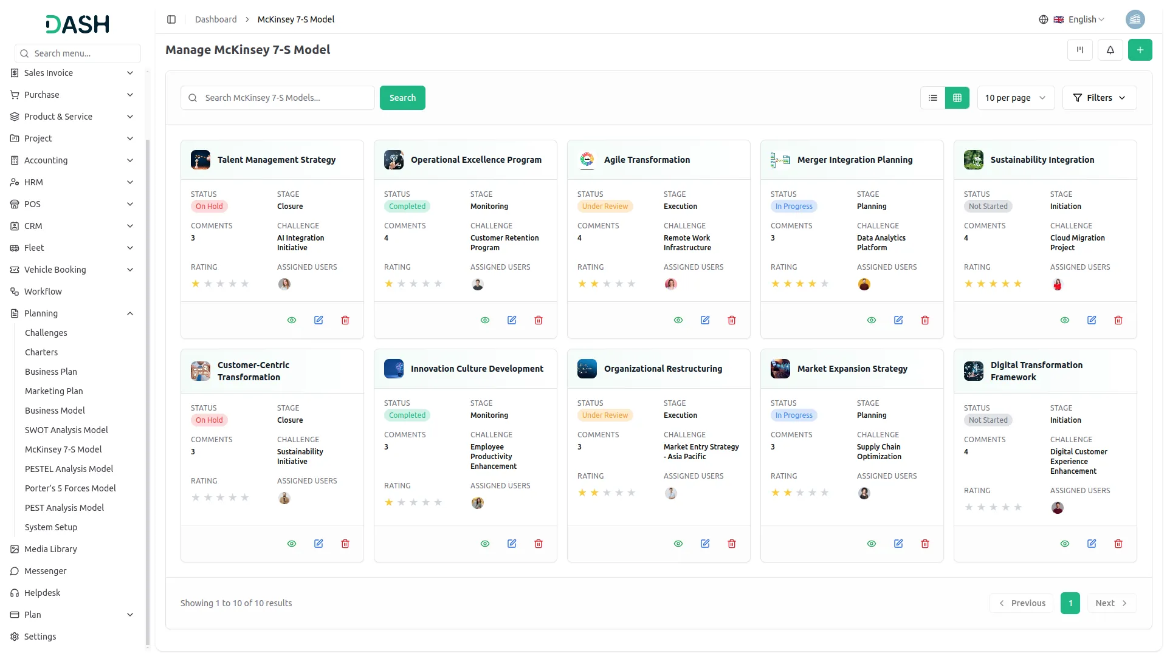The width and height of the screenshot is (1167, 656).
Task: Expand the Filters dropdown
Action: point(1100,98)
